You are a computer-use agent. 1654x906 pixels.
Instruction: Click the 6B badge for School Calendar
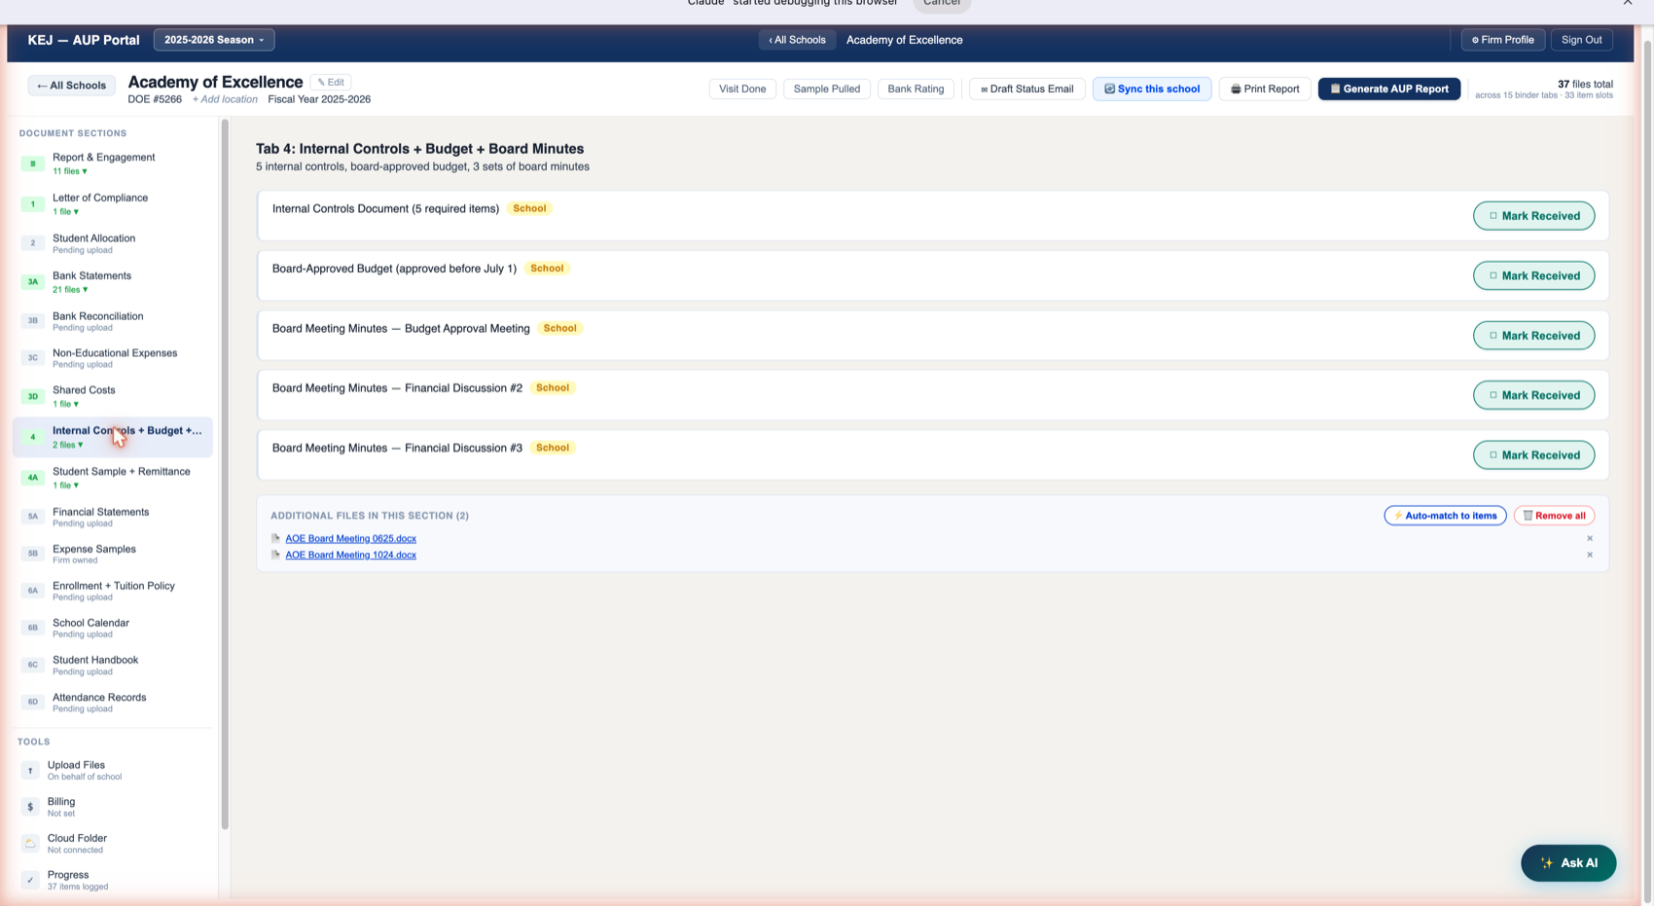[32, 628]
